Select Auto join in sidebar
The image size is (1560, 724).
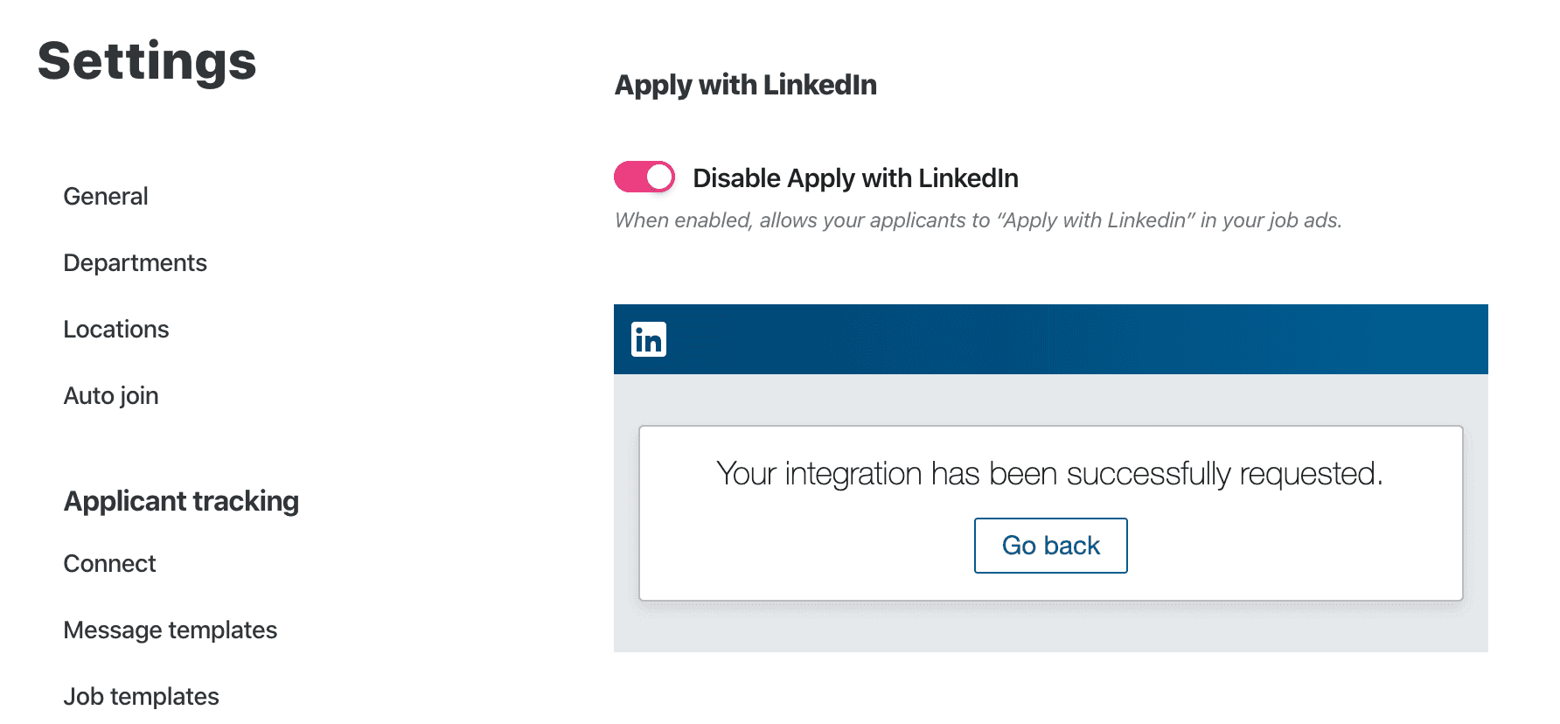tap(111, 395)
